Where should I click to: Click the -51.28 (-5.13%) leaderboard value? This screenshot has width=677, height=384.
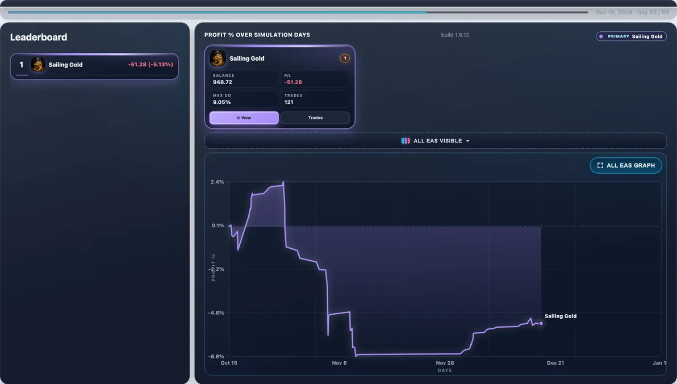[151, 65]
